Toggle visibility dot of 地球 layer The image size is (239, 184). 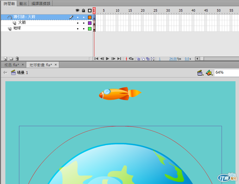pos(78,29)
